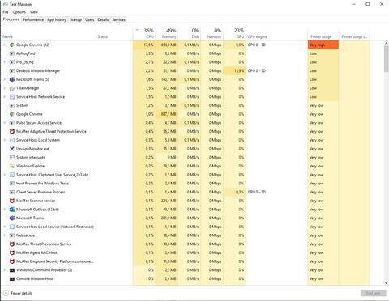Click the scrollbar up arrow
389x301 pixels.
click(x=386, y=43)
